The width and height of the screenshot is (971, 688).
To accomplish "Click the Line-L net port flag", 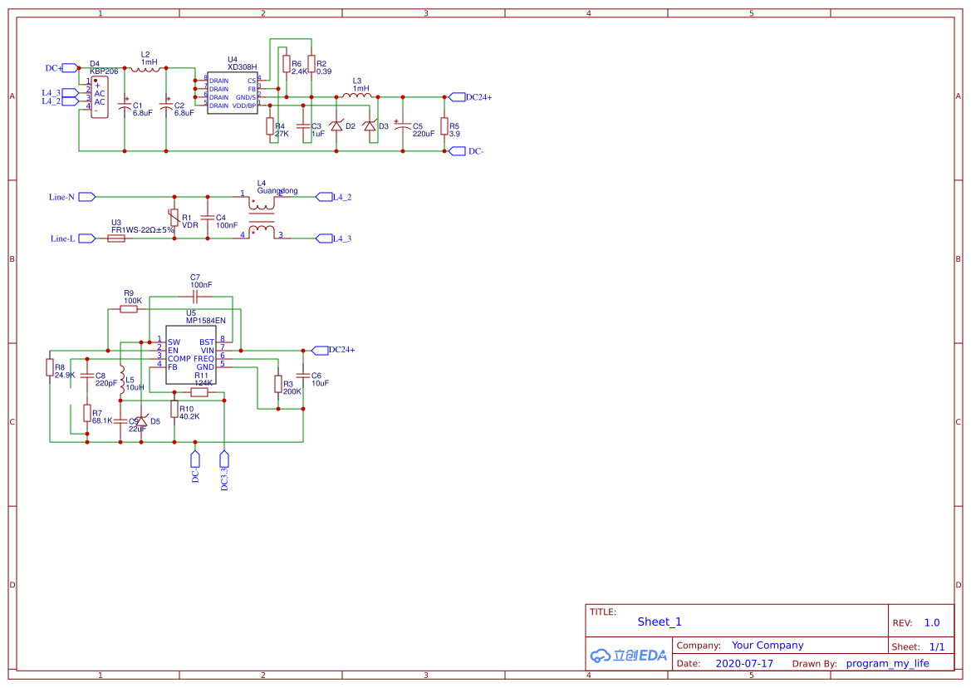I will [x=86, y=238].
